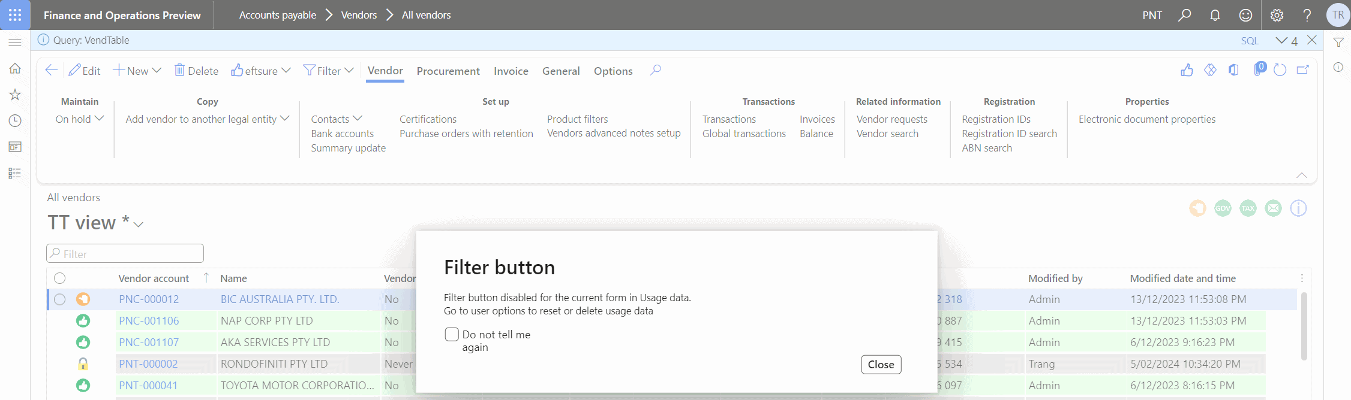
Task: Expand message bar chevron showing 4
Action: (1281, 40)
